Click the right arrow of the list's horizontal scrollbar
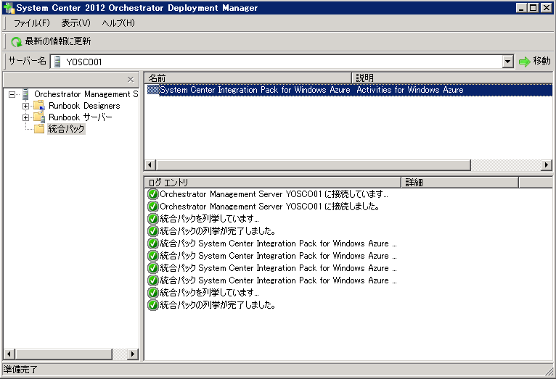This screenshot has width=556, height=379. (x=547, y=165)
